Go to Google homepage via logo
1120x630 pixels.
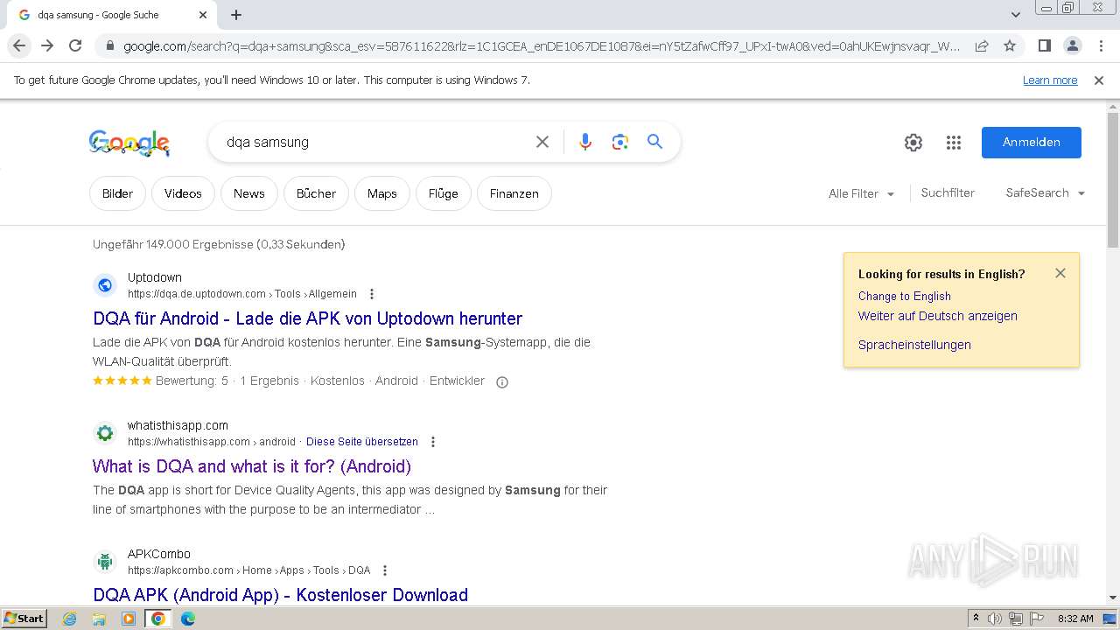[x=129, y=143]
